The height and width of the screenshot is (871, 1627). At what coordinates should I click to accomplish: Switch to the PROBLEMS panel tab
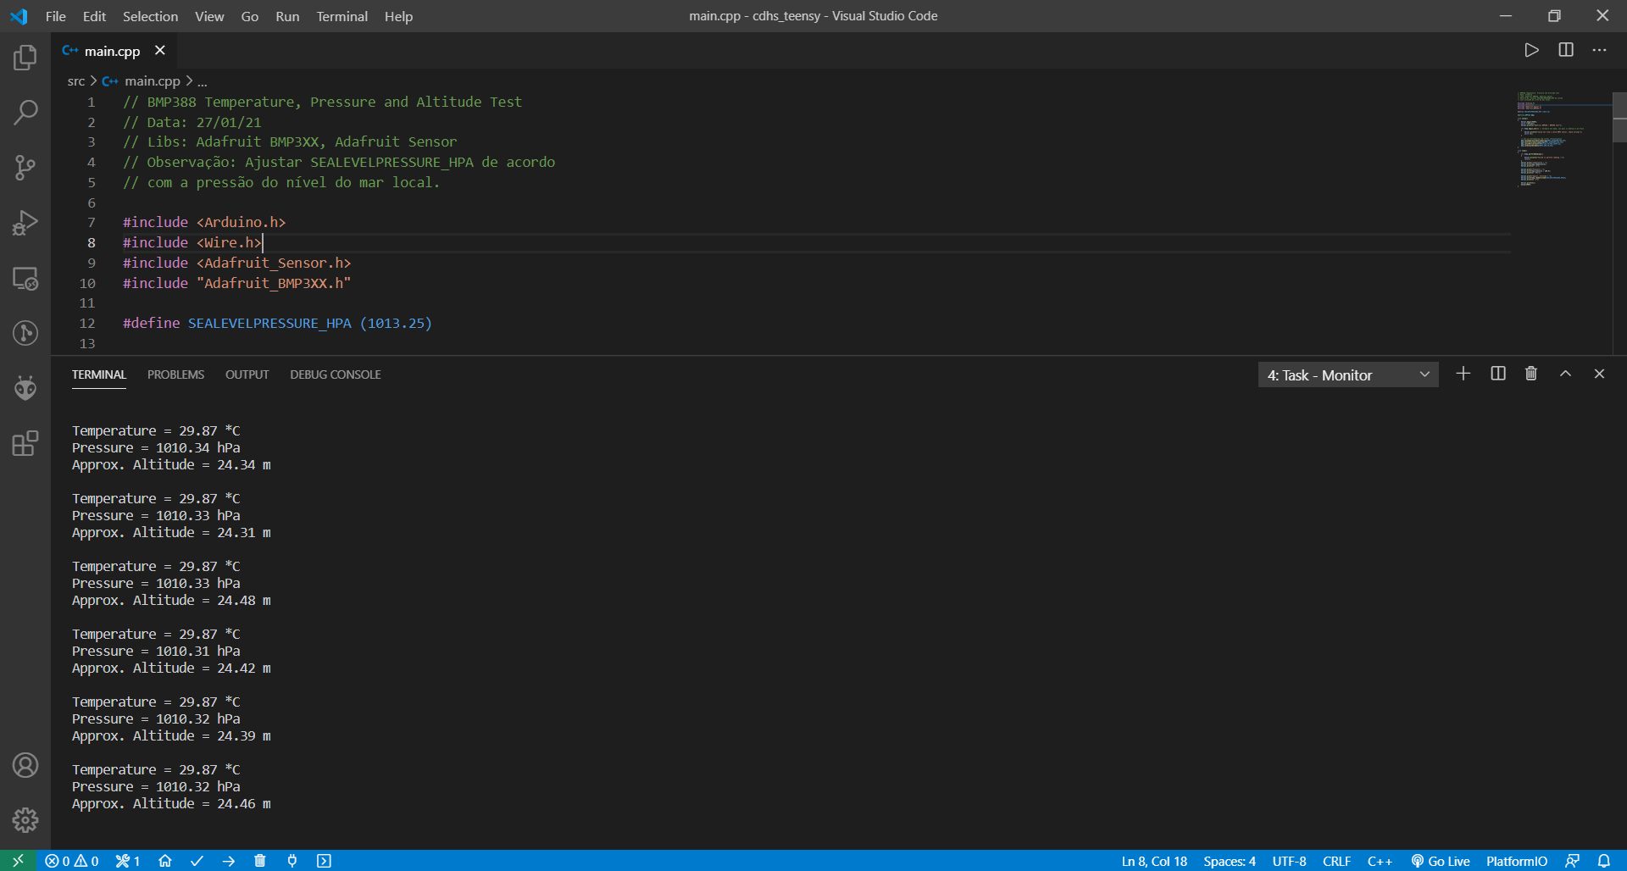tap(175, 374)
